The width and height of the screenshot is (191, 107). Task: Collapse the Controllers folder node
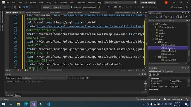pos(153,24)
